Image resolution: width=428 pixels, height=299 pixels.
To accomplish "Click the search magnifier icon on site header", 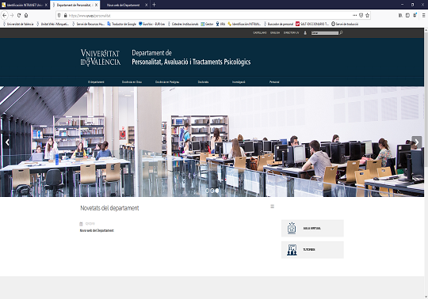I will point(341,33).
